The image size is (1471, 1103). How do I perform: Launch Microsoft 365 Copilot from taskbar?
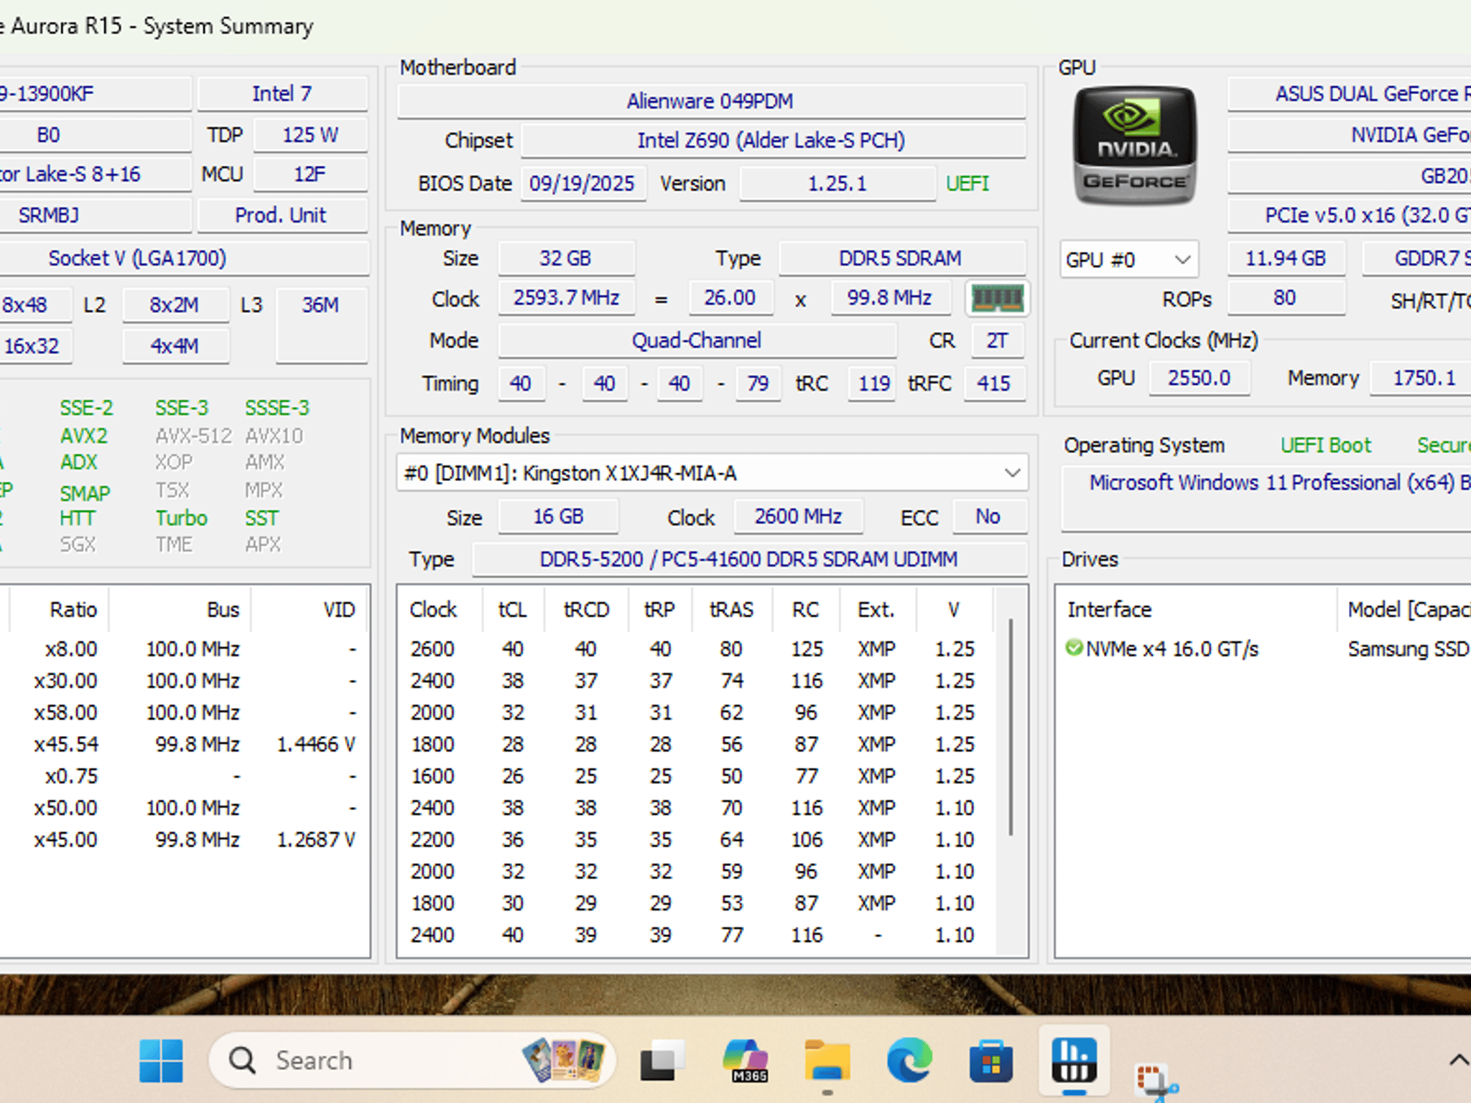745,1060
